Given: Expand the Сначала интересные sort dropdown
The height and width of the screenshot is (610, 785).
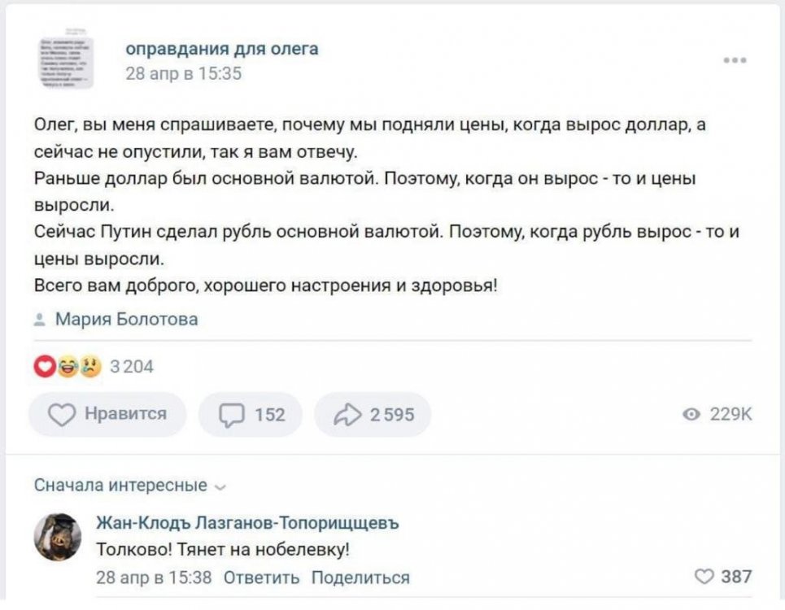Looking at the screenshot, I should (x=130, y=486).
